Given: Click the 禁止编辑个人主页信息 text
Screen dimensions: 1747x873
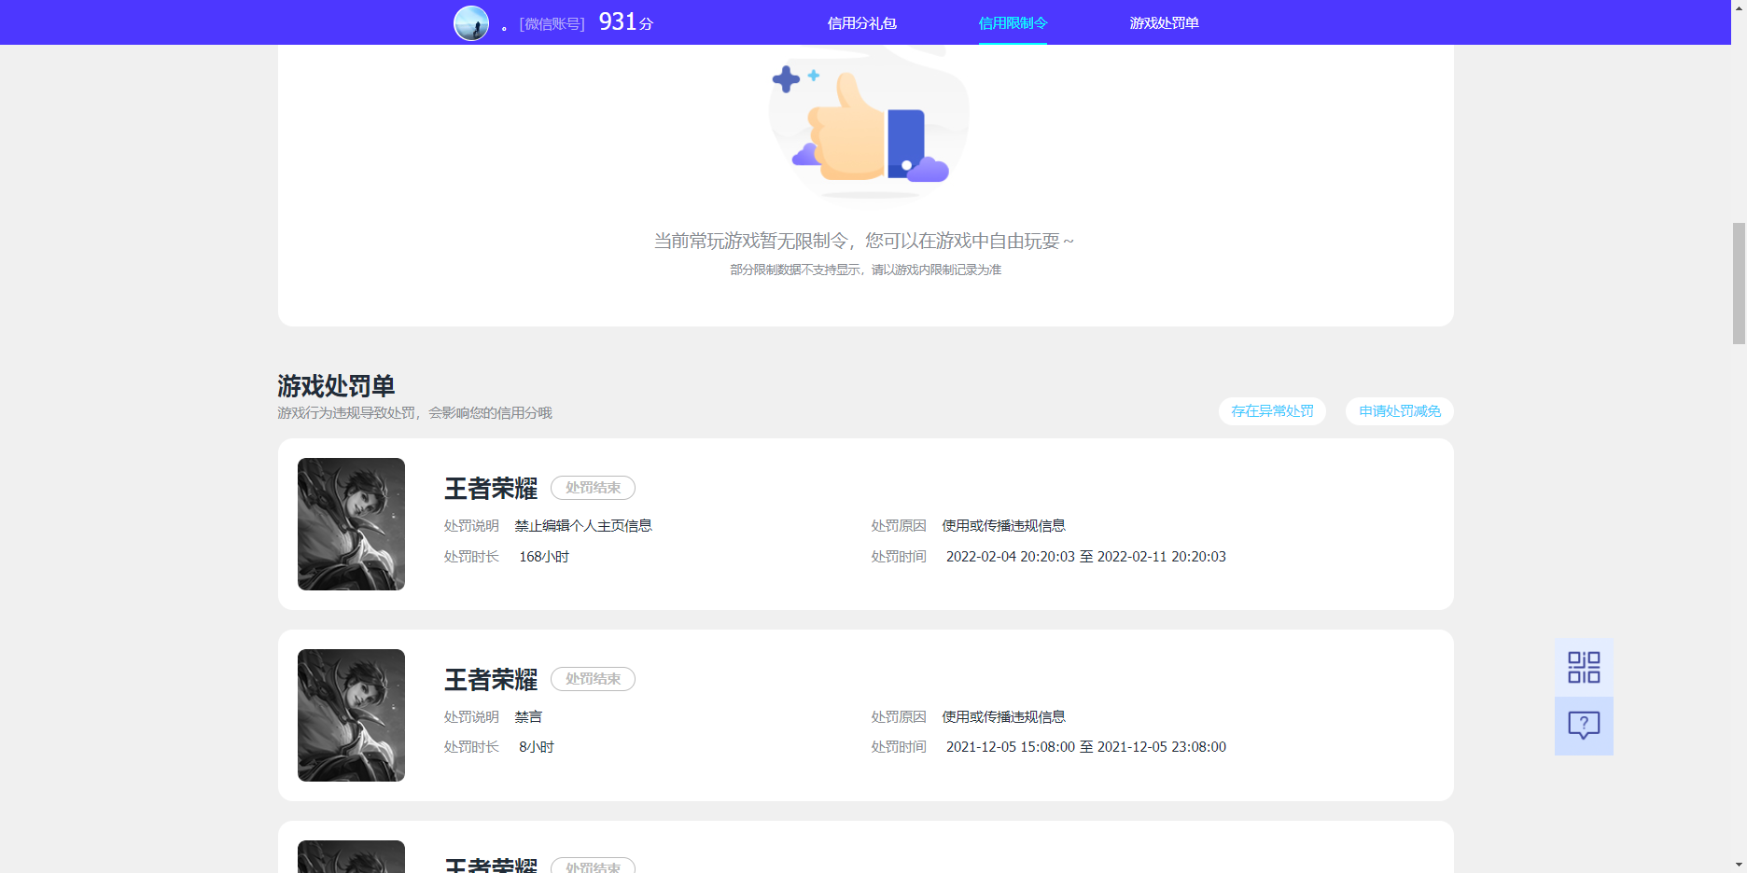Looking at the screenshot, I should click(x=583, y=526).
